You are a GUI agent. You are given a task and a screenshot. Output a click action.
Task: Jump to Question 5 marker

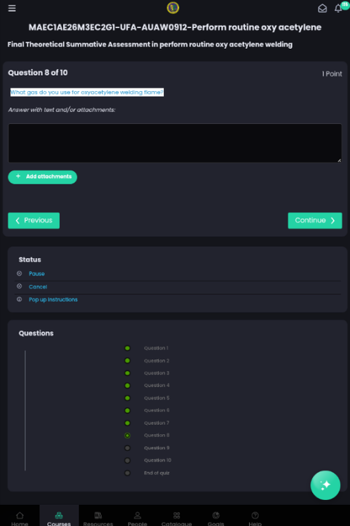click(x=127, y=398)
